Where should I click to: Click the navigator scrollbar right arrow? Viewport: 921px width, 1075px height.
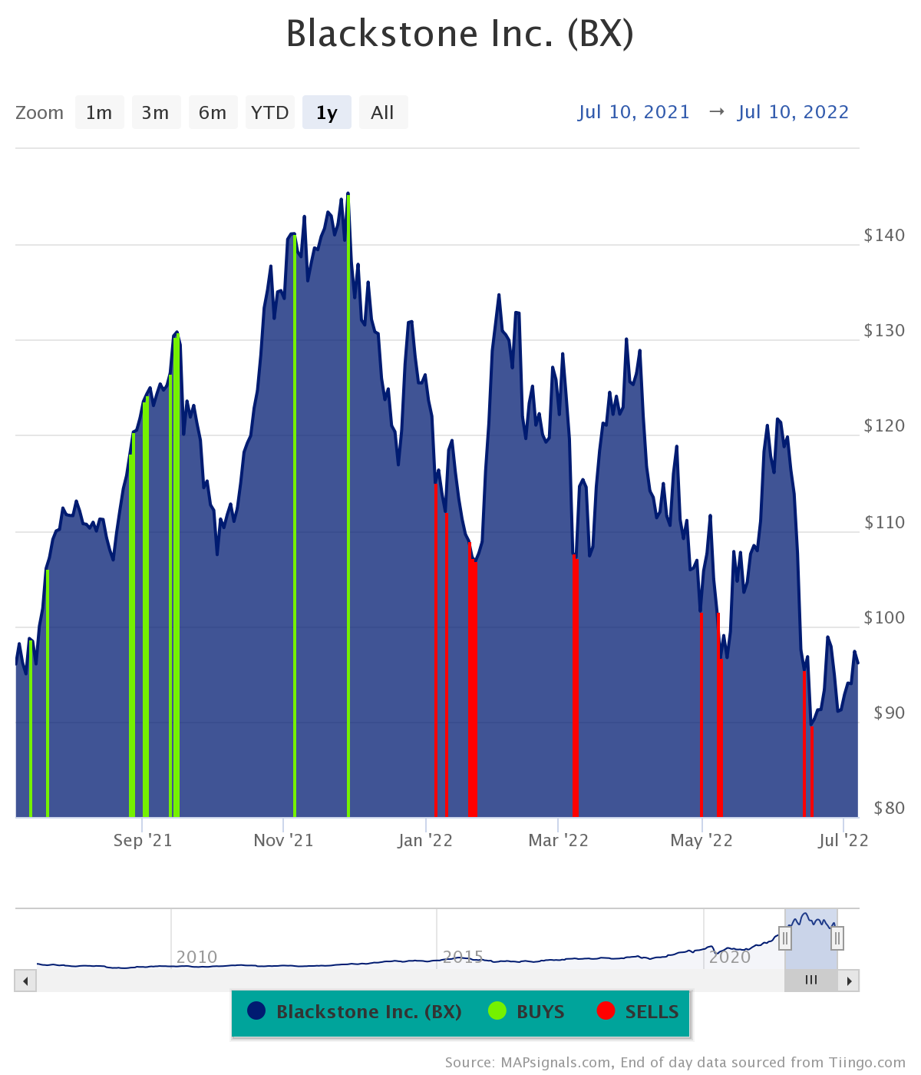(x=849, y=981)
